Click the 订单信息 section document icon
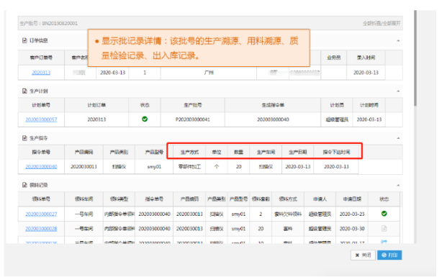442x277 pixels. (x=24, y=40)
